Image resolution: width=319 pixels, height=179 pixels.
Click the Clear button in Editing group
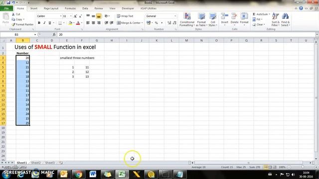(259, 24)
